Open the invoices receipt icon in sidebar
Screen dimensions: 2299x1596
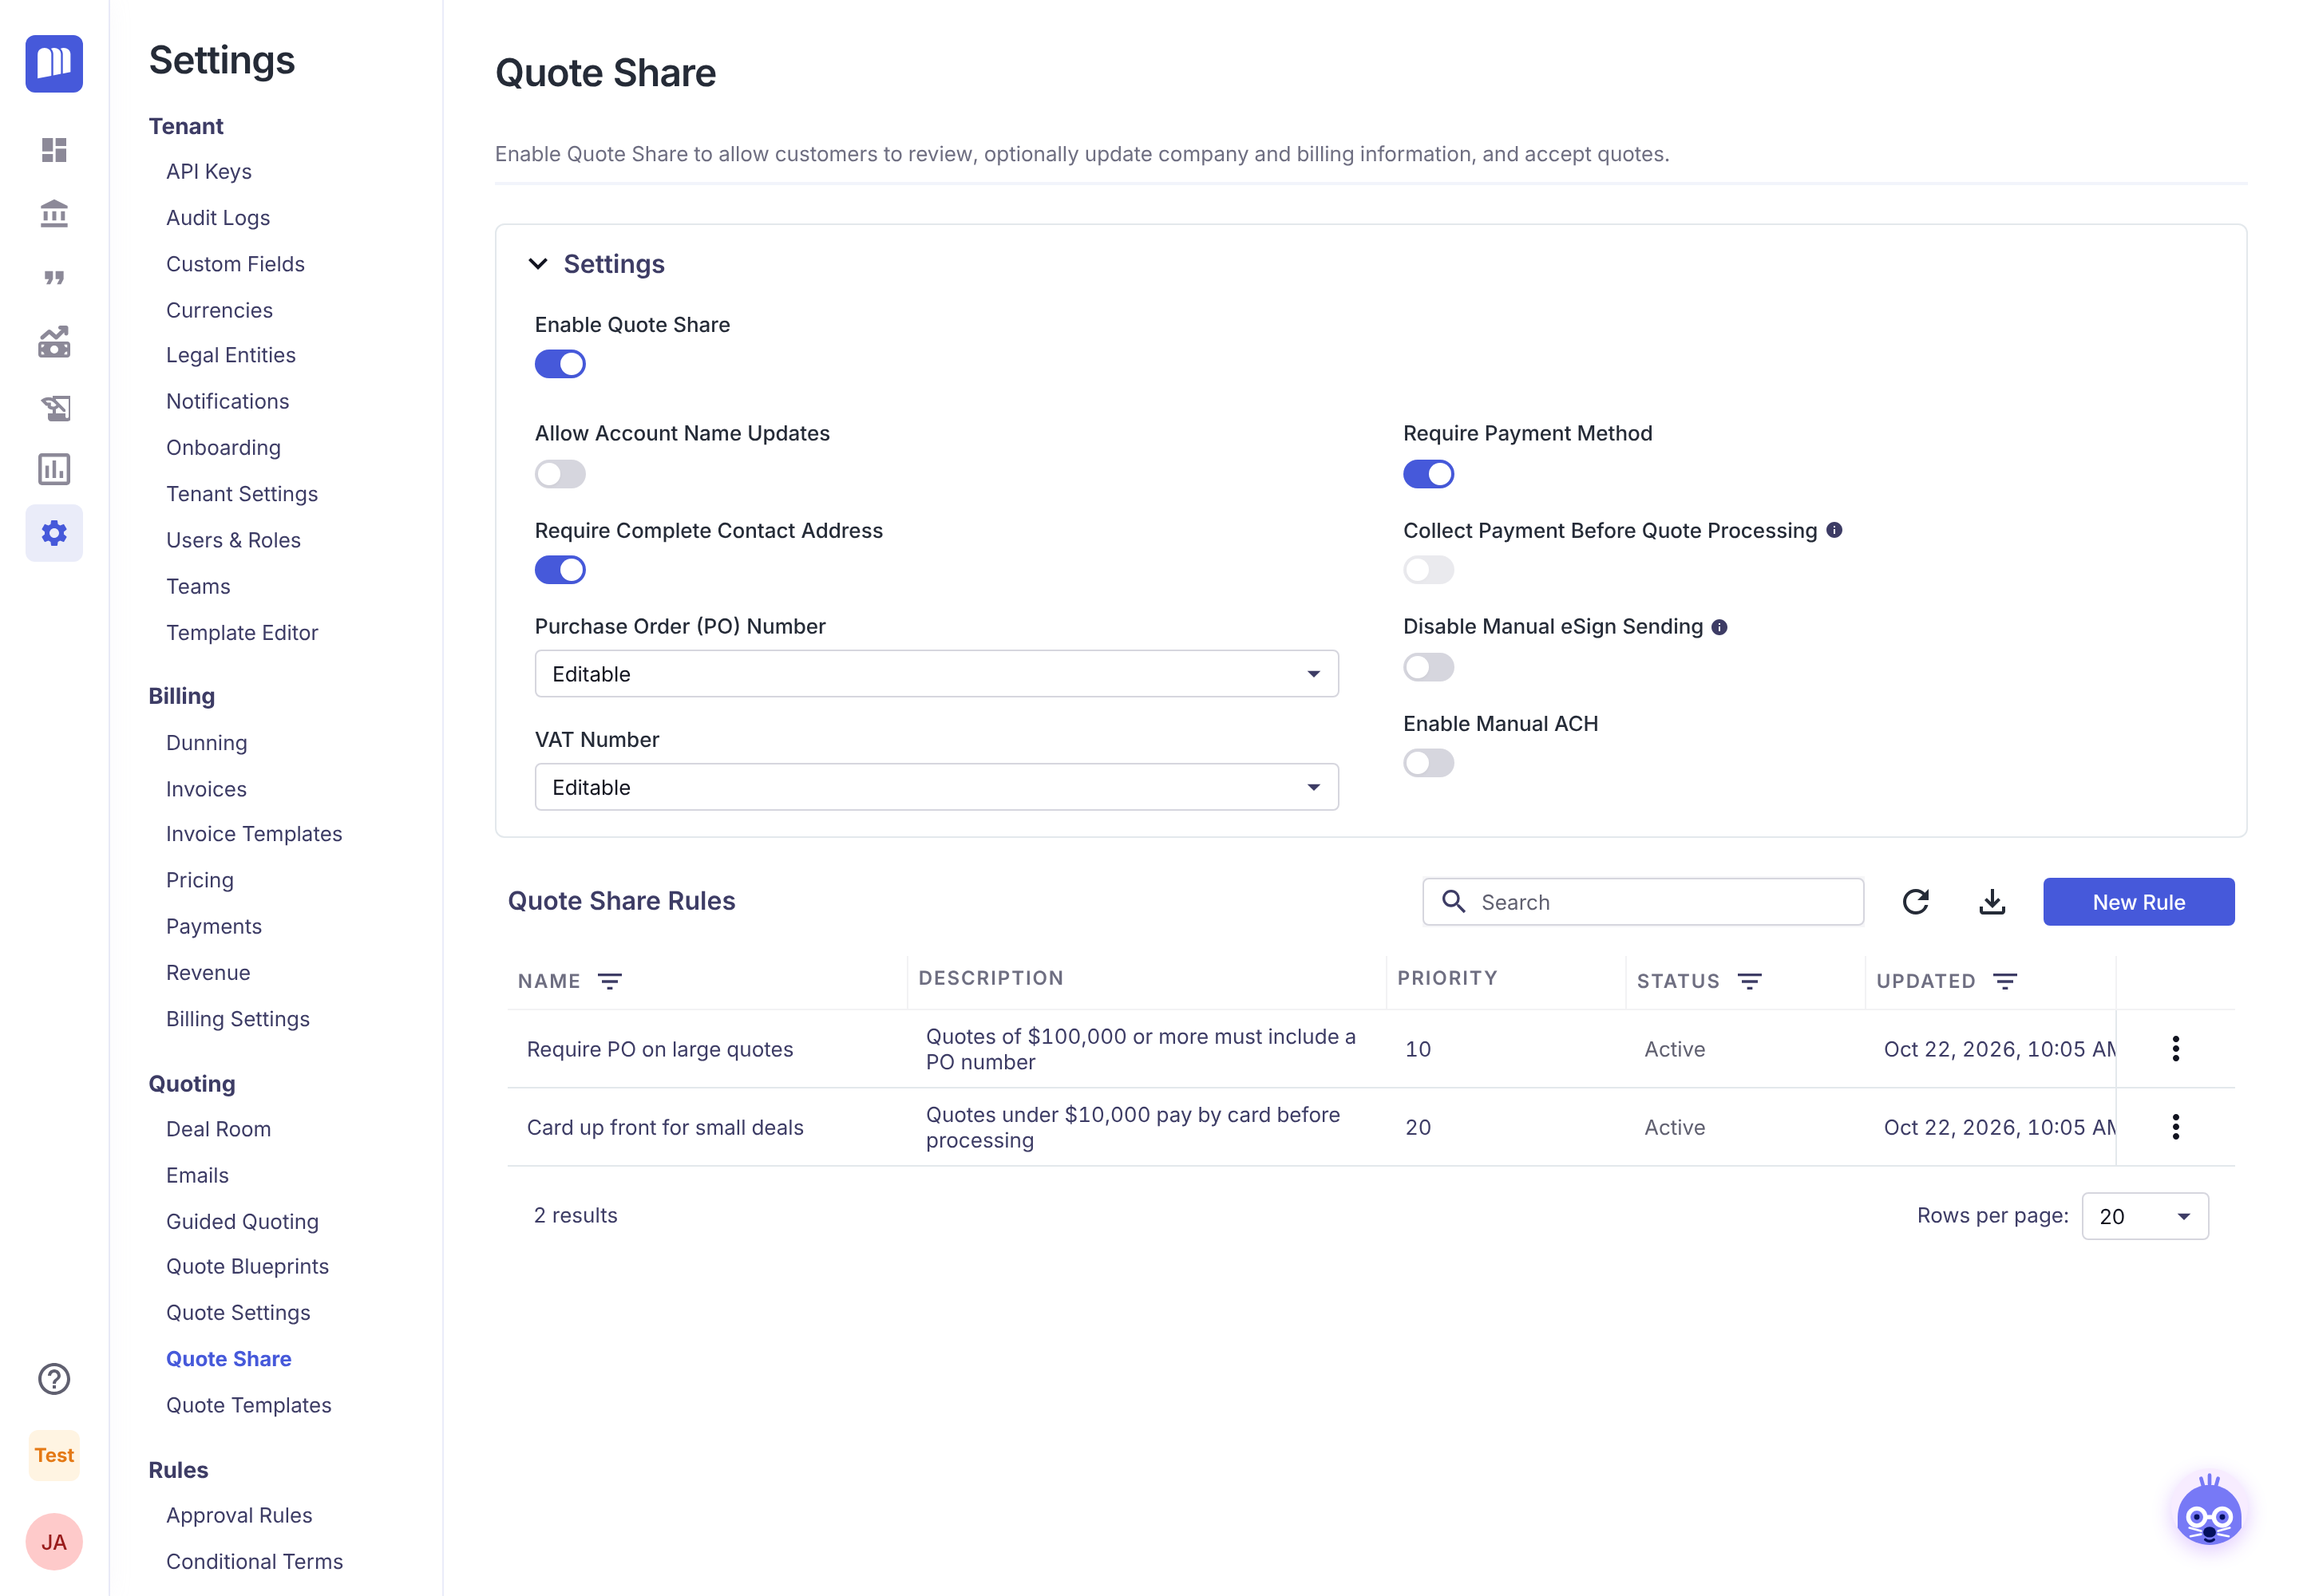point(54,406)
